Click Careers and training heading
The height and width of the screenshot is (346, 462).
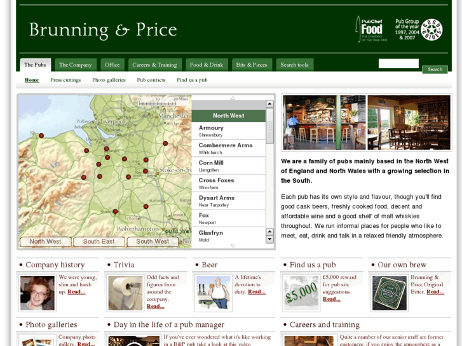click(x=325, y=324)
